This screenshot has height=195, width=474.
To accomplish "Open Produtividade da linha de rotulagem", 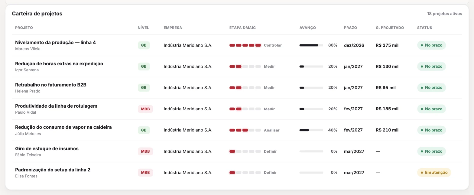I will point(56,106).
